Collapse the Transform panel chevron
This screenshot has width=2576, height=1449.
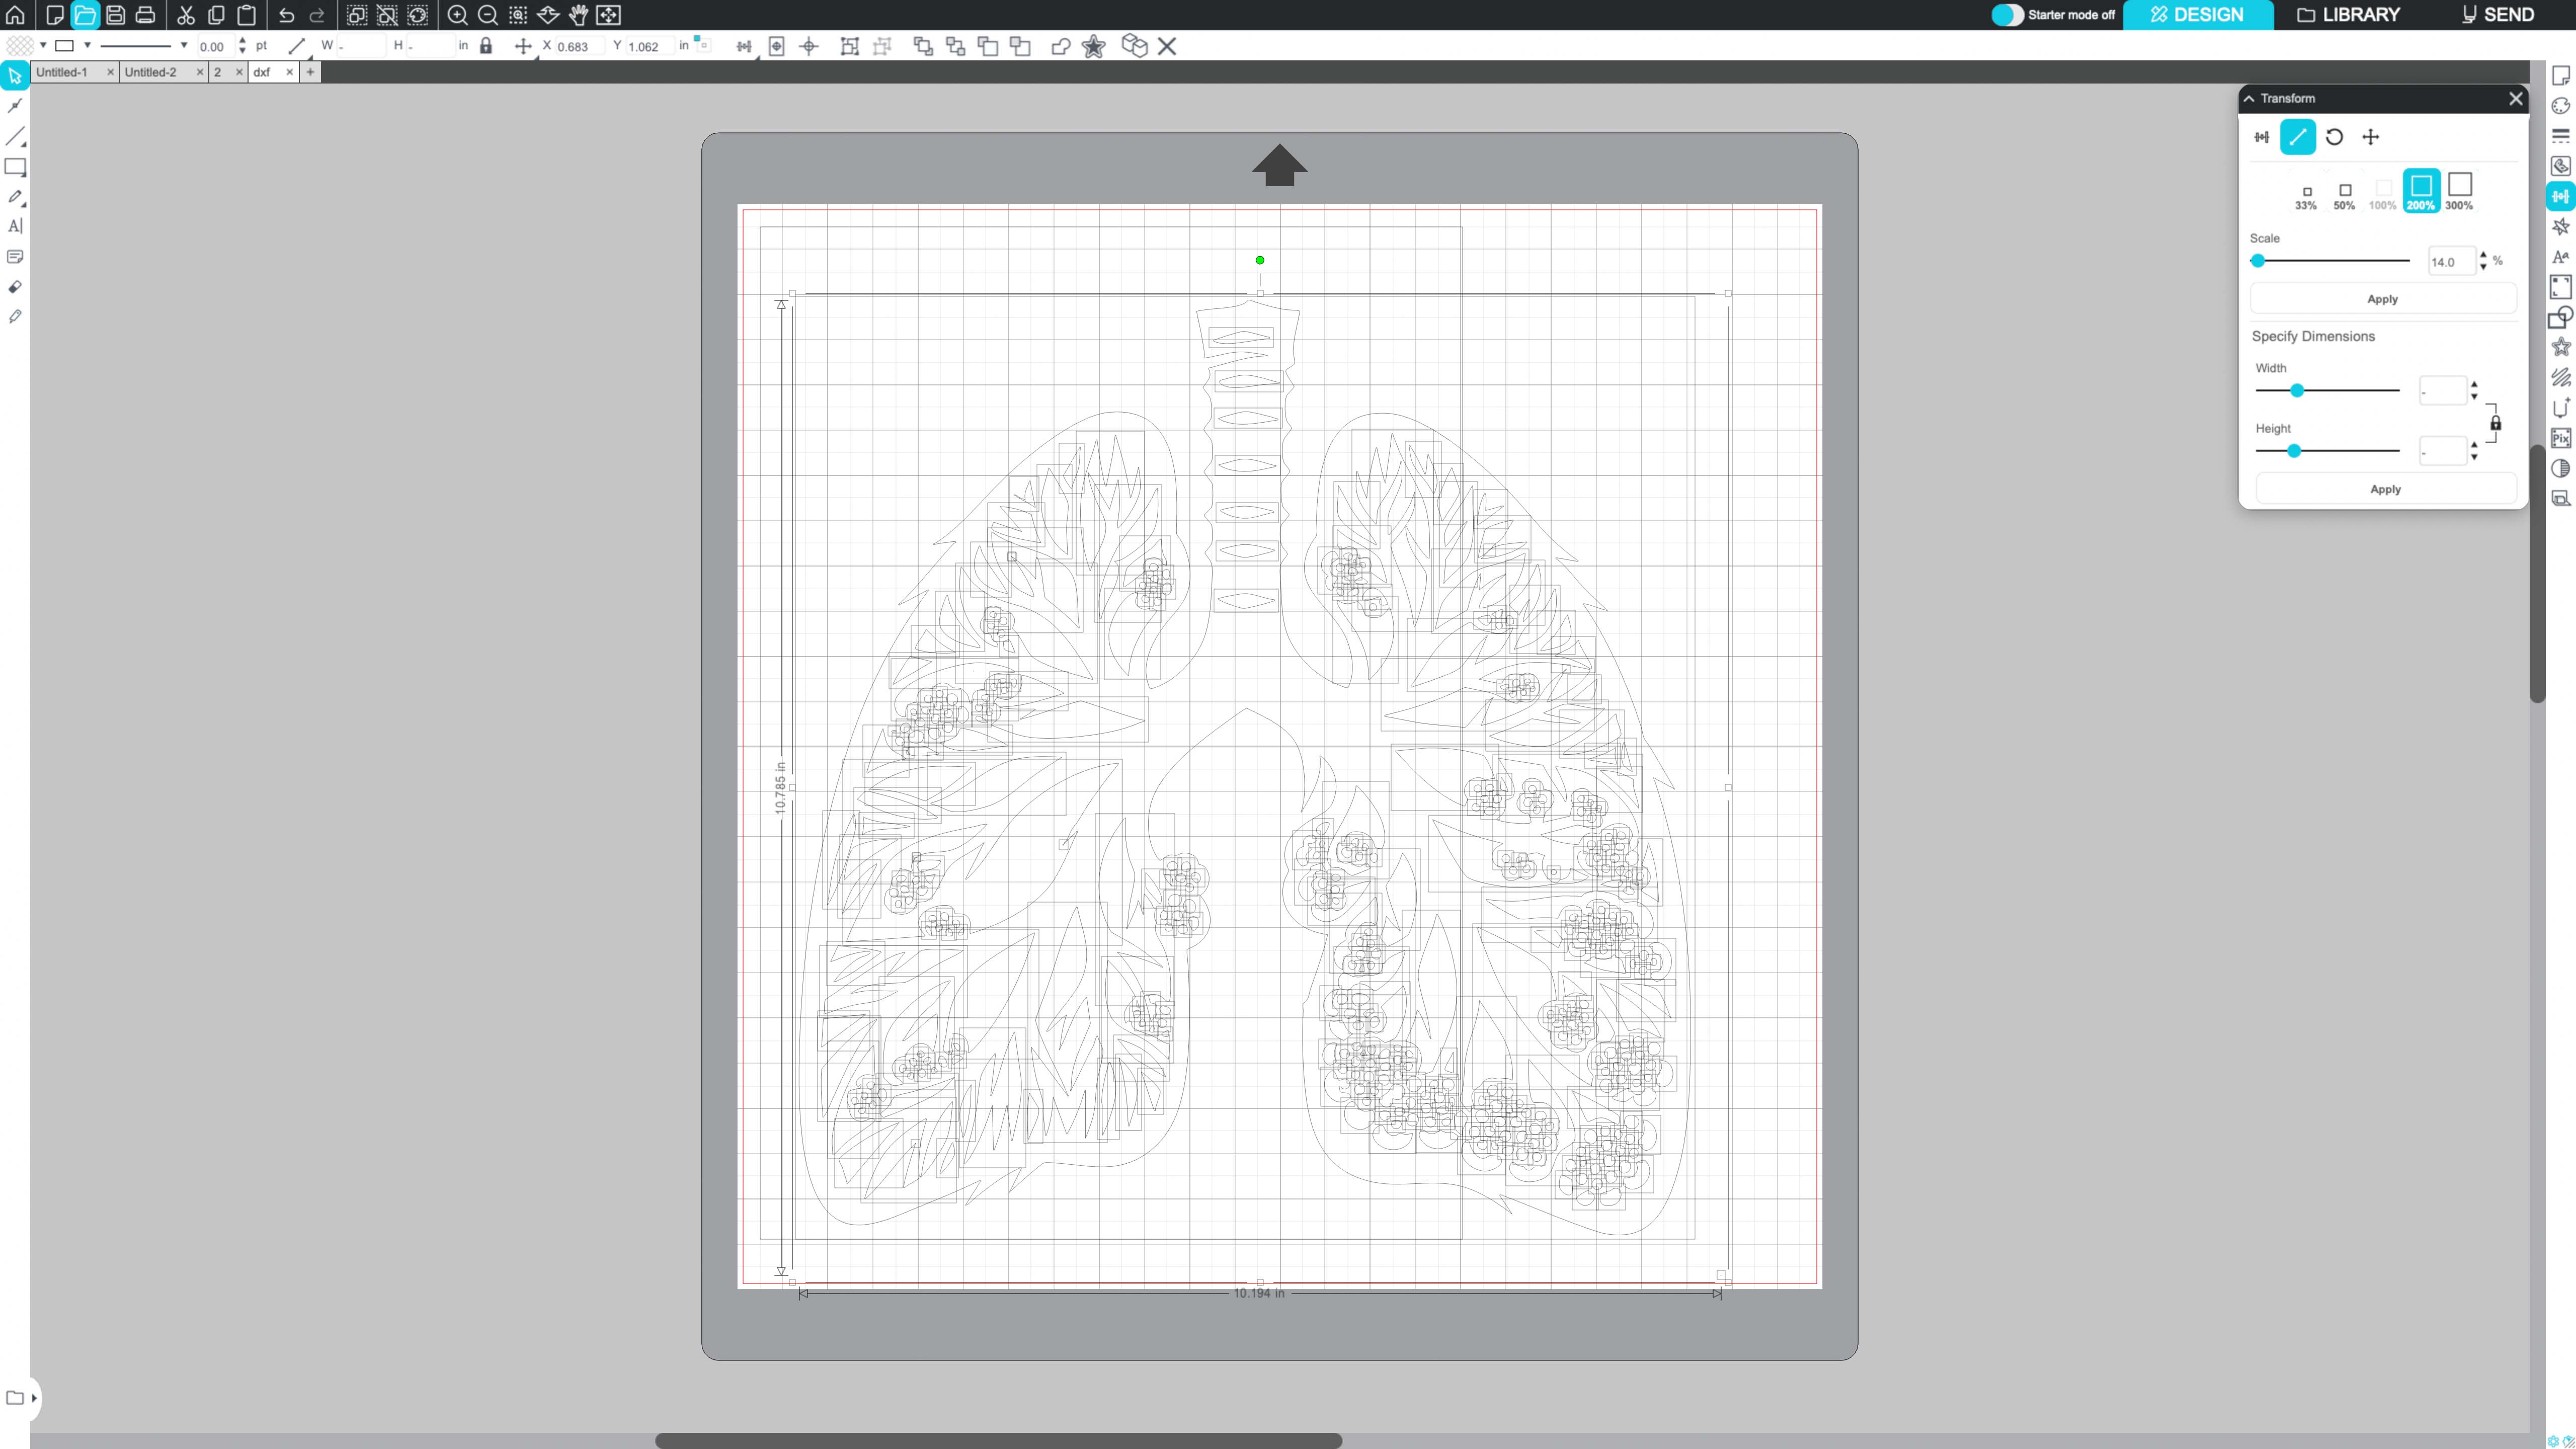(x=2249, y=98)
